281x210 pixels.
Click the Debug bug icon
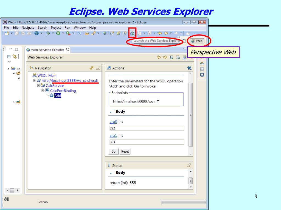pos(48,33)
